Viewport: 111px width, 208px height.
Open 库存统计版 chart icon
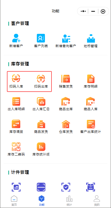tap(41, 147)
